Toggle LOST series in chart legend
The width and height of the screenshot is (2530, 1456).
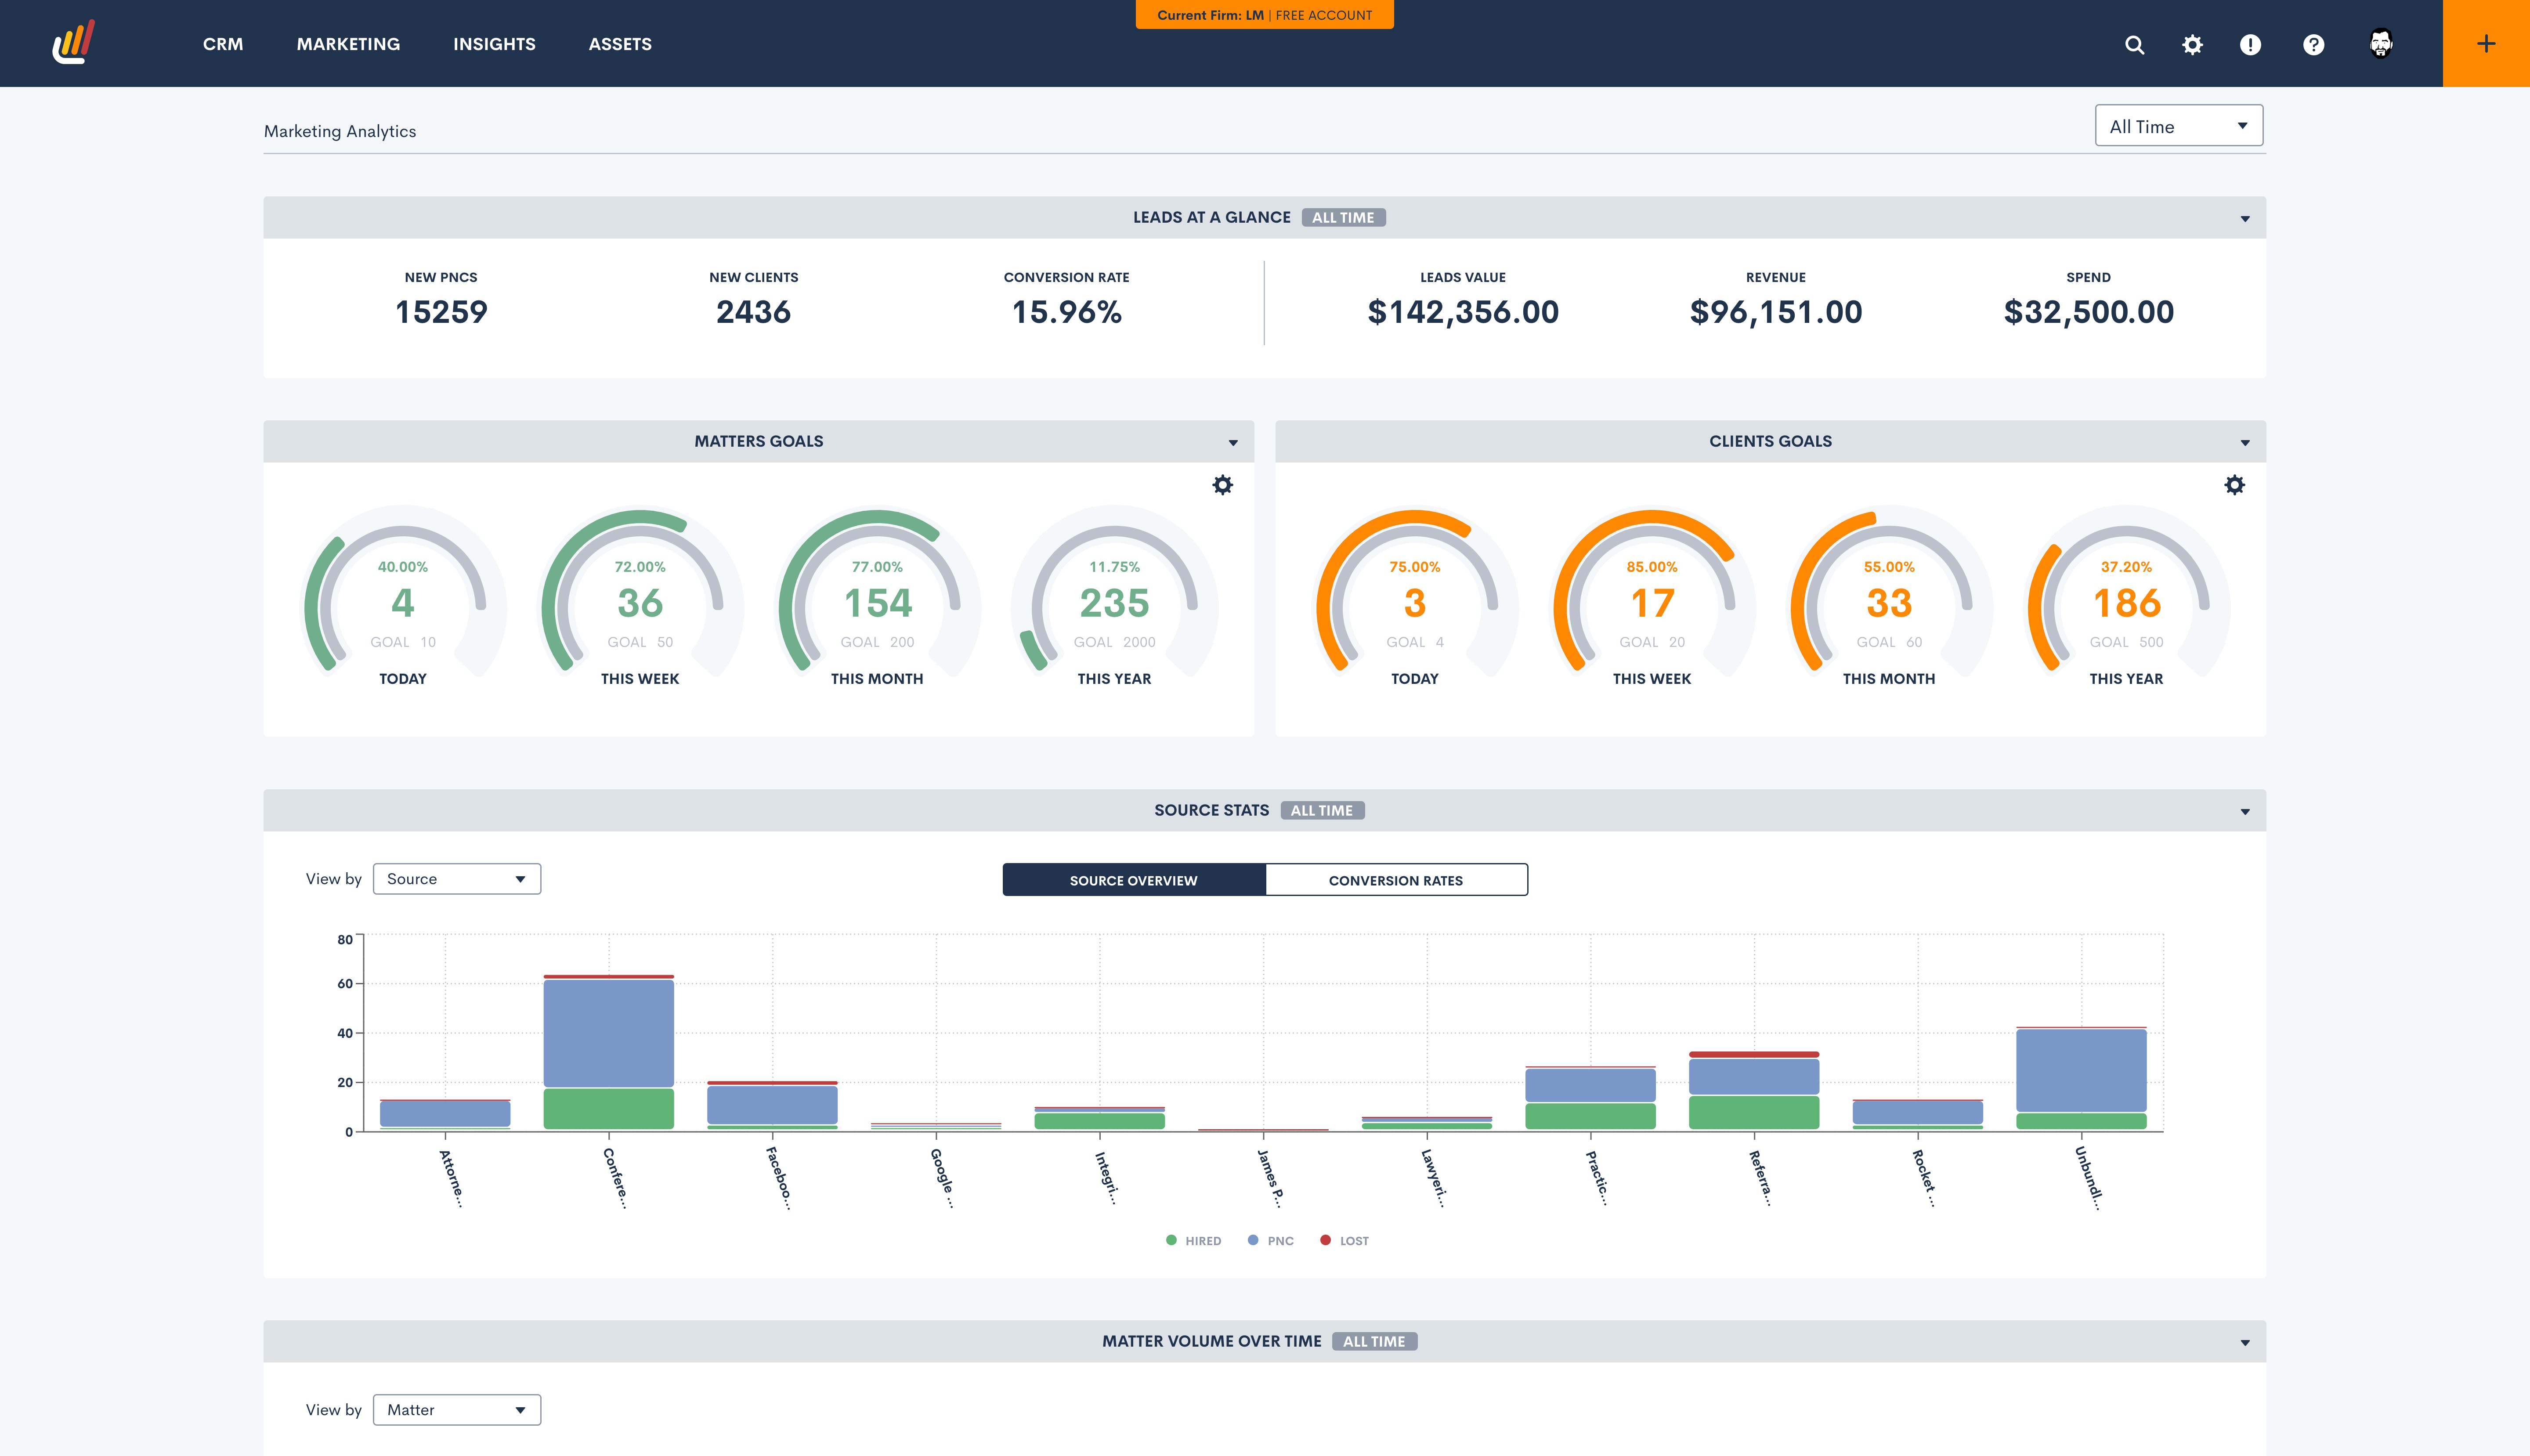(1344, 1240)
